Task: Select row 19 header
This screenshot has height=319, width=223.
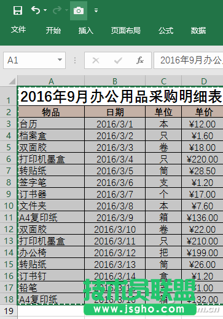Action: (x=9, y=311)
